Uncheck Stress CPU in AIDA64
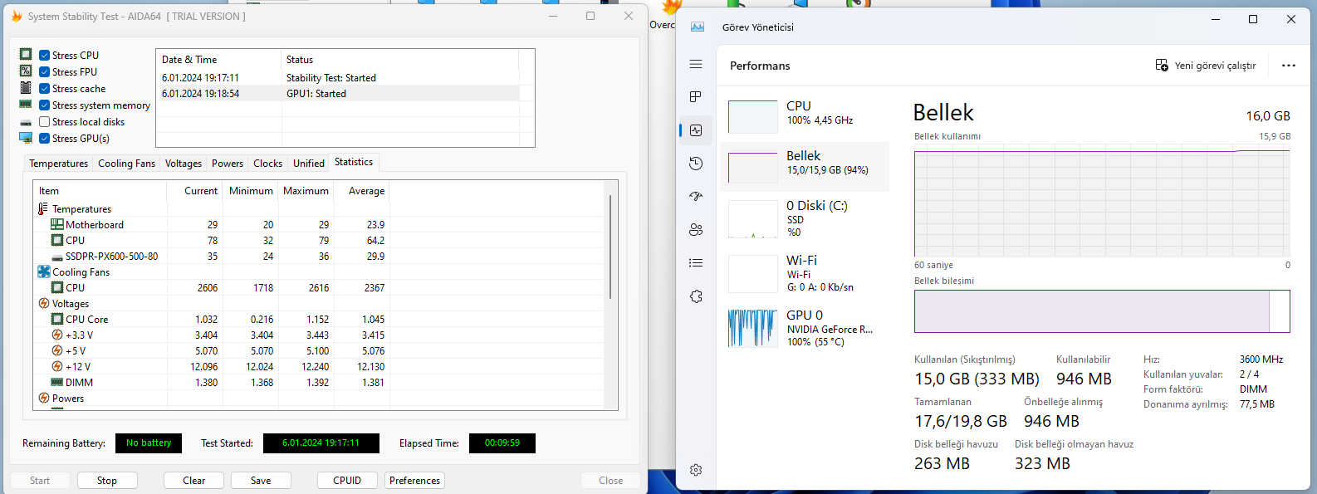 click(45, 56)
